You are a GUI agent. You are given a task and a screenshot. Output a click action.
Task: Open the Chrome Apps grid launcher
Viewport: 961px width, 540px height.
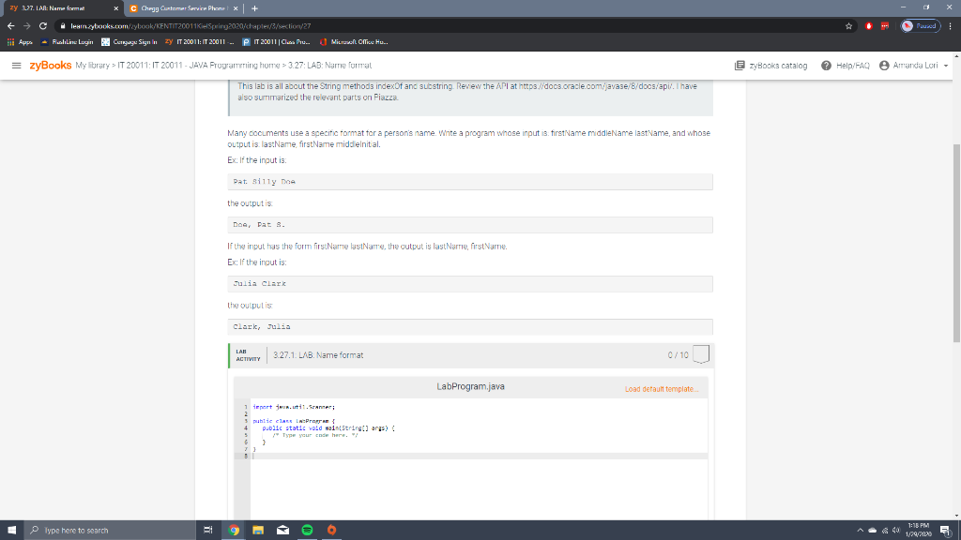pyautogui.click(x=12, y=42)
